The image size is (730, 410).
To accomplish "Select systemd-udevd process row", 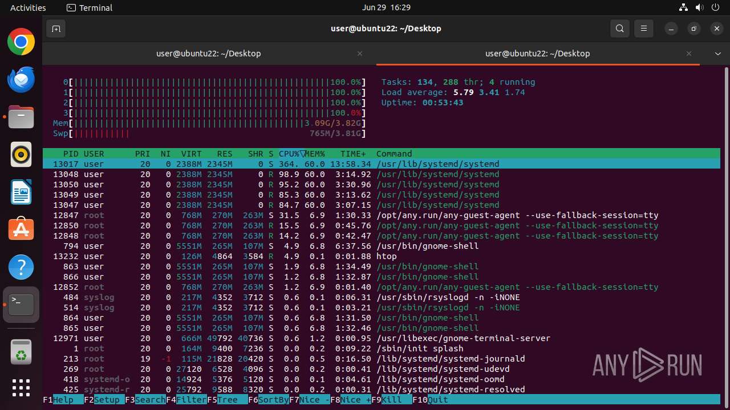I will (382, 369).
